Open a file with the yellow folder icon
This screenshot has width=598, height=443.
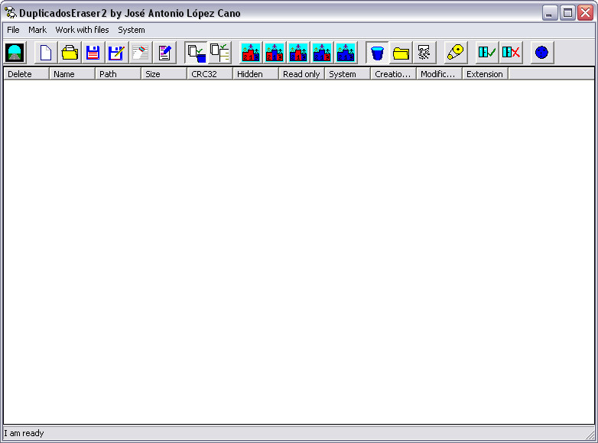click(x=70, y=53)
